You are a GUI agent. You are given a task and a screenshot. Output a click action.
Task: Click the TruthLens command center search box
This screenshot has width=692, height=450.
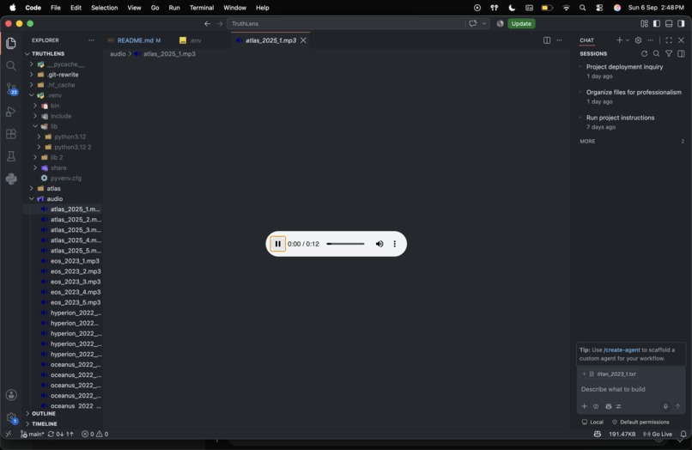(x=346, y=23)
